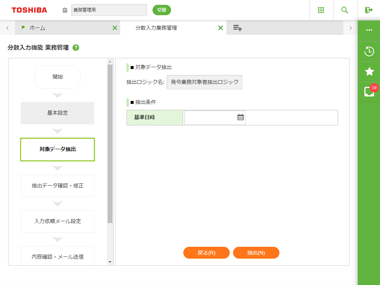The height and width of the screenshot is (285, 380).
Task: Open favorites star icon in sidebar
Action: [369, 72]
